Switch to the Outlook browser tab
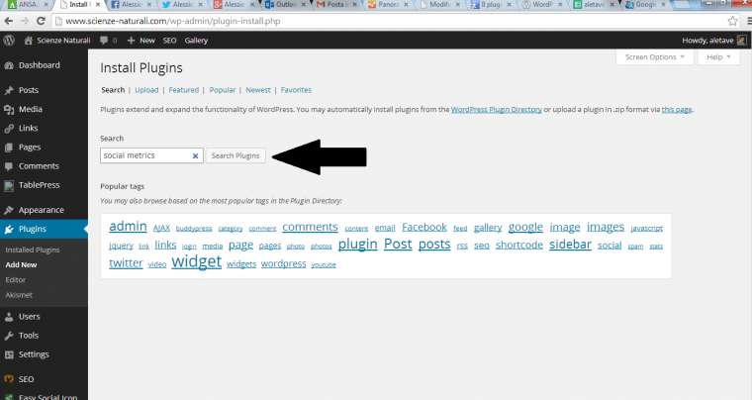The height and width of the screenshot is (400, 752). 286,5
